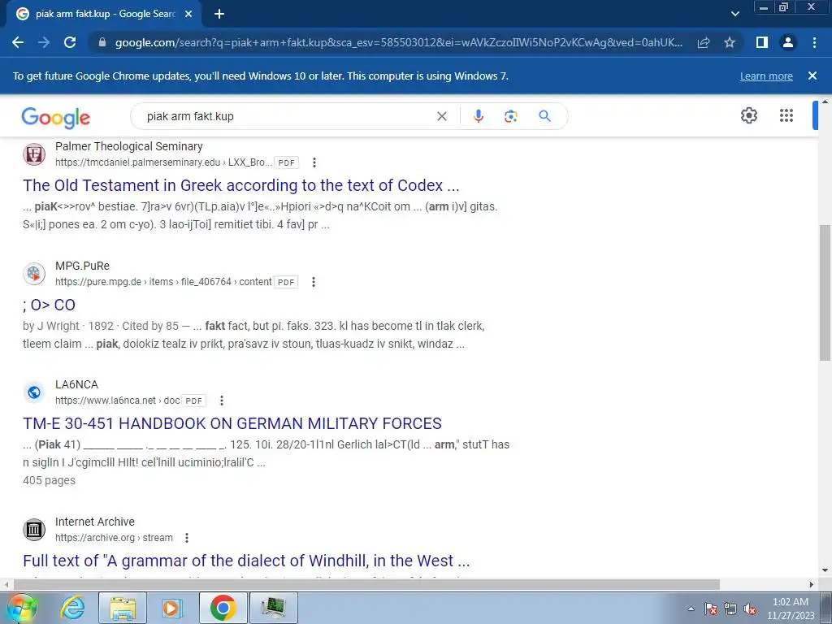
Task: Click the vertical scrollbar thumb
Action: click(825, 292)
